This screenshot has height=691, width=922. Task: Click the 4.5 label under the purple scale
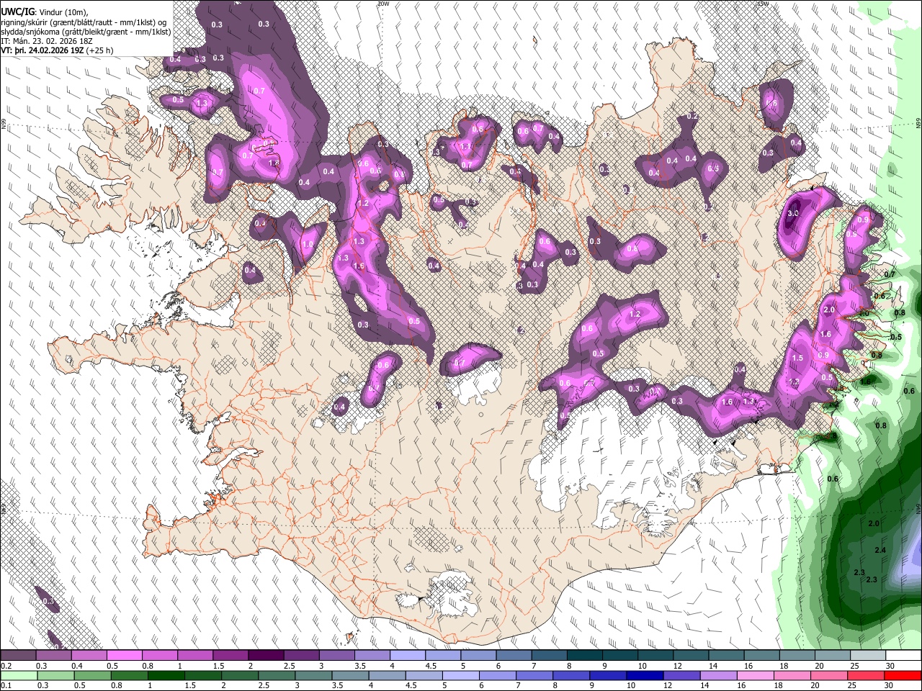point(431,666)
